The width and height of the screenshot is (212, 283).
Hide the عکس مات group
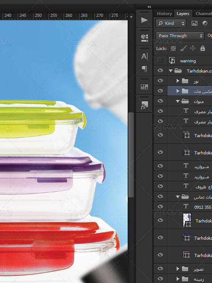pos(160,91)
